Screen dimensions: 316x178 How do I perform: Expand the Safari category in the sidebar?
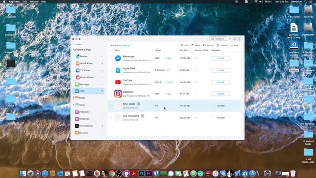pos(74,105)
